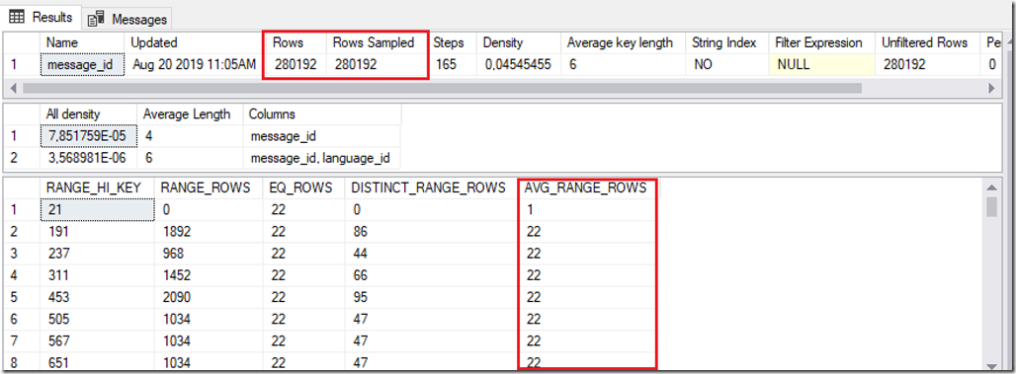Select the Density value 0,04545455
Screen dimensions: 1016x374
pos(519,65)
